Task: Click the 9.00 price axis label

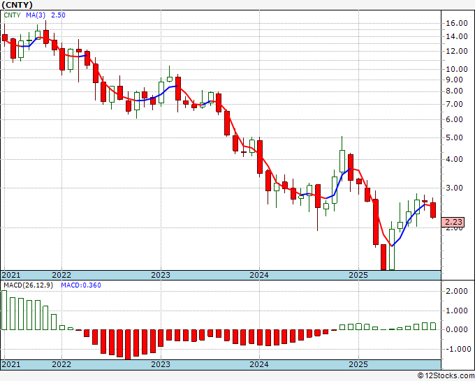Action: click(x=455, y=80)
